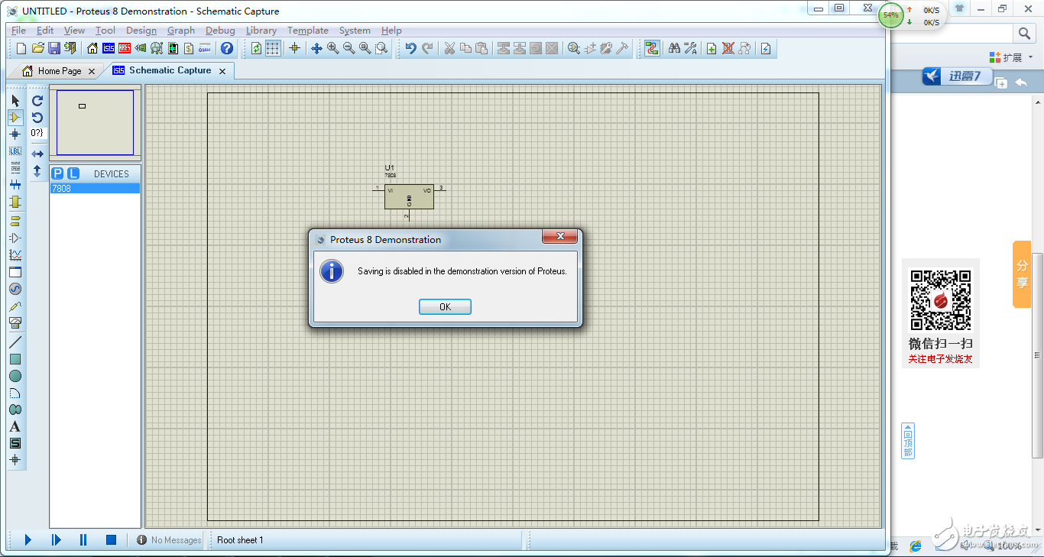Image resolution: width=1044 pixels, height=557 pixels.
Task: Click the Bill of Materials dollar icon
Action: (x=189, y=48)
